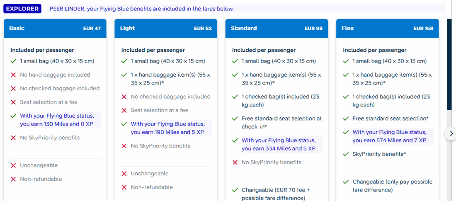Click red X by Basic hand baggage
The width and height of the screenshot is (456, 201).
click(13, 75)
